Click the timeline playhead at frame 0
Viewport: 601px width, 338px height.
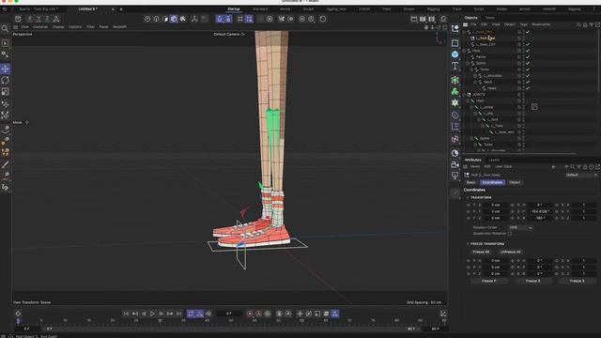[18, 321]
